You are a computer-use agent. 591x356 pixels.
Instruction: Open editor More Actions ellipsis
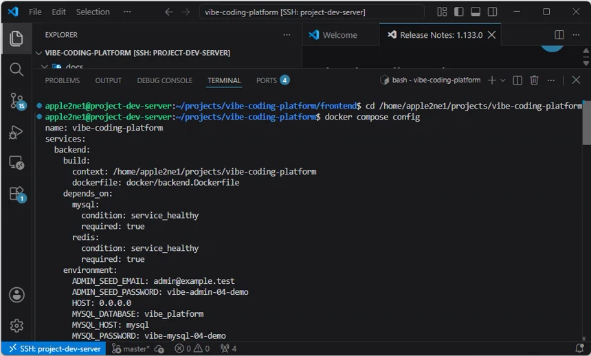[x=576, y=34]
